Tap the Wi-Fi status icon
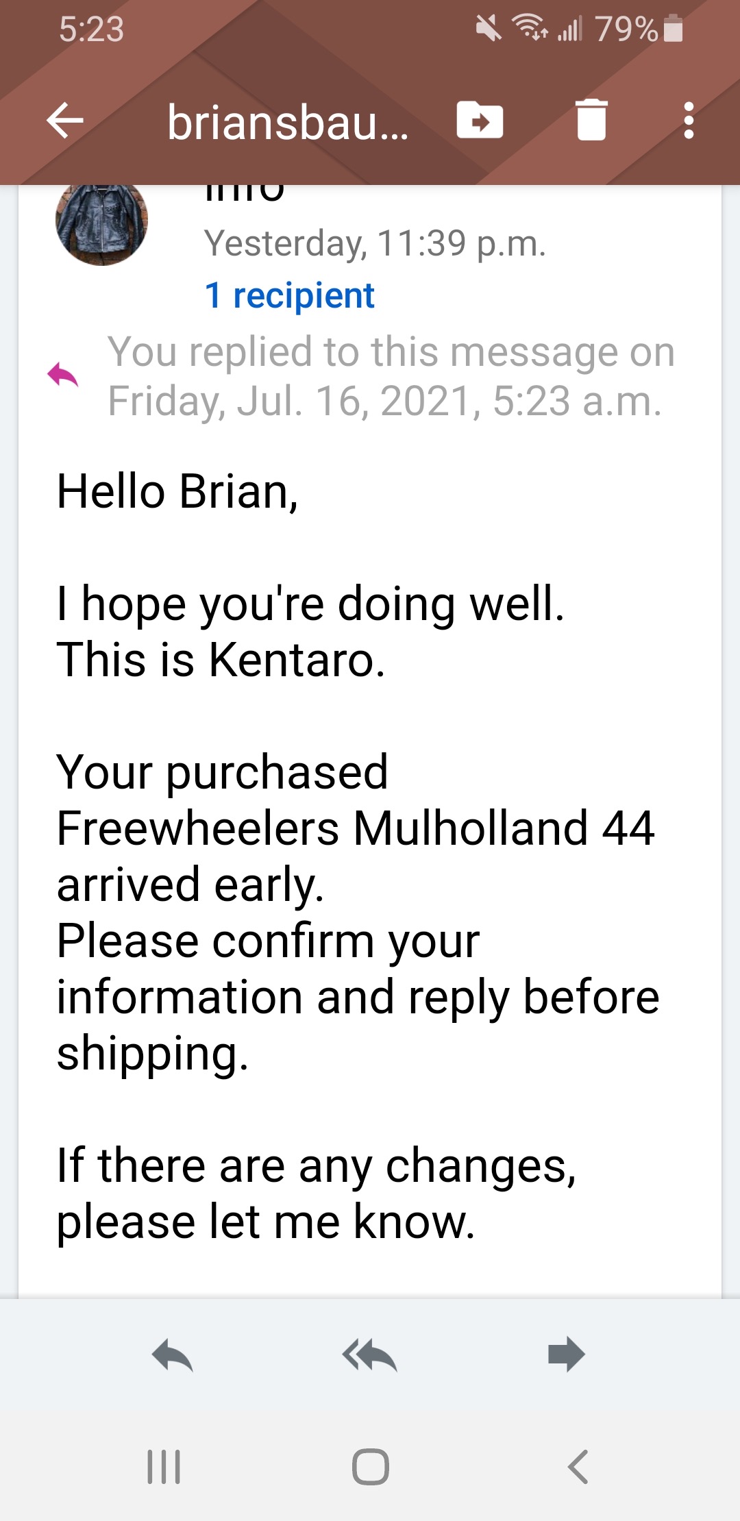Image resolution: width=740 pixels, height=1521 pixels. [x=530, y=28]
